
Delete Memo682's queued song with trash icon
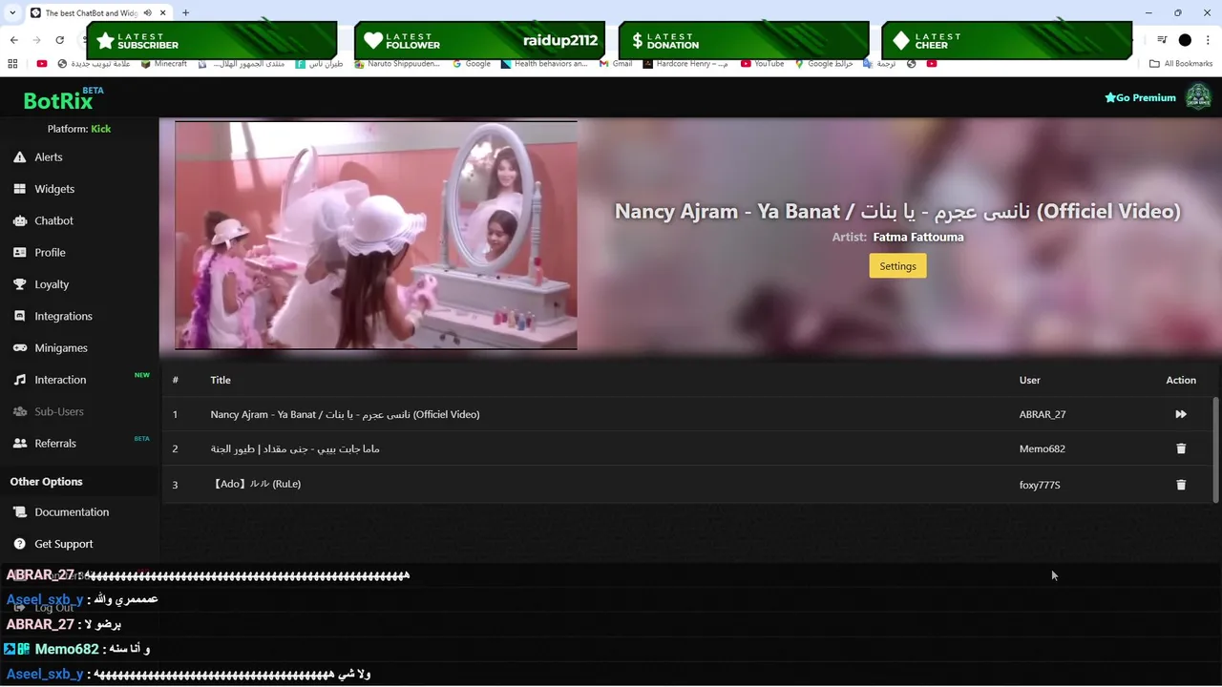coord(1181,448)
